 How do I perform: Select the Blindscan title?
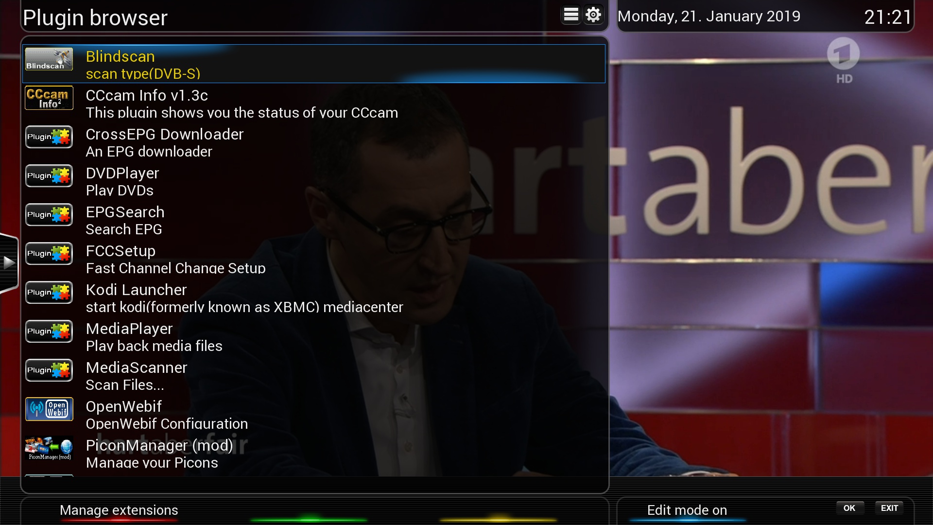click(120, 56)
